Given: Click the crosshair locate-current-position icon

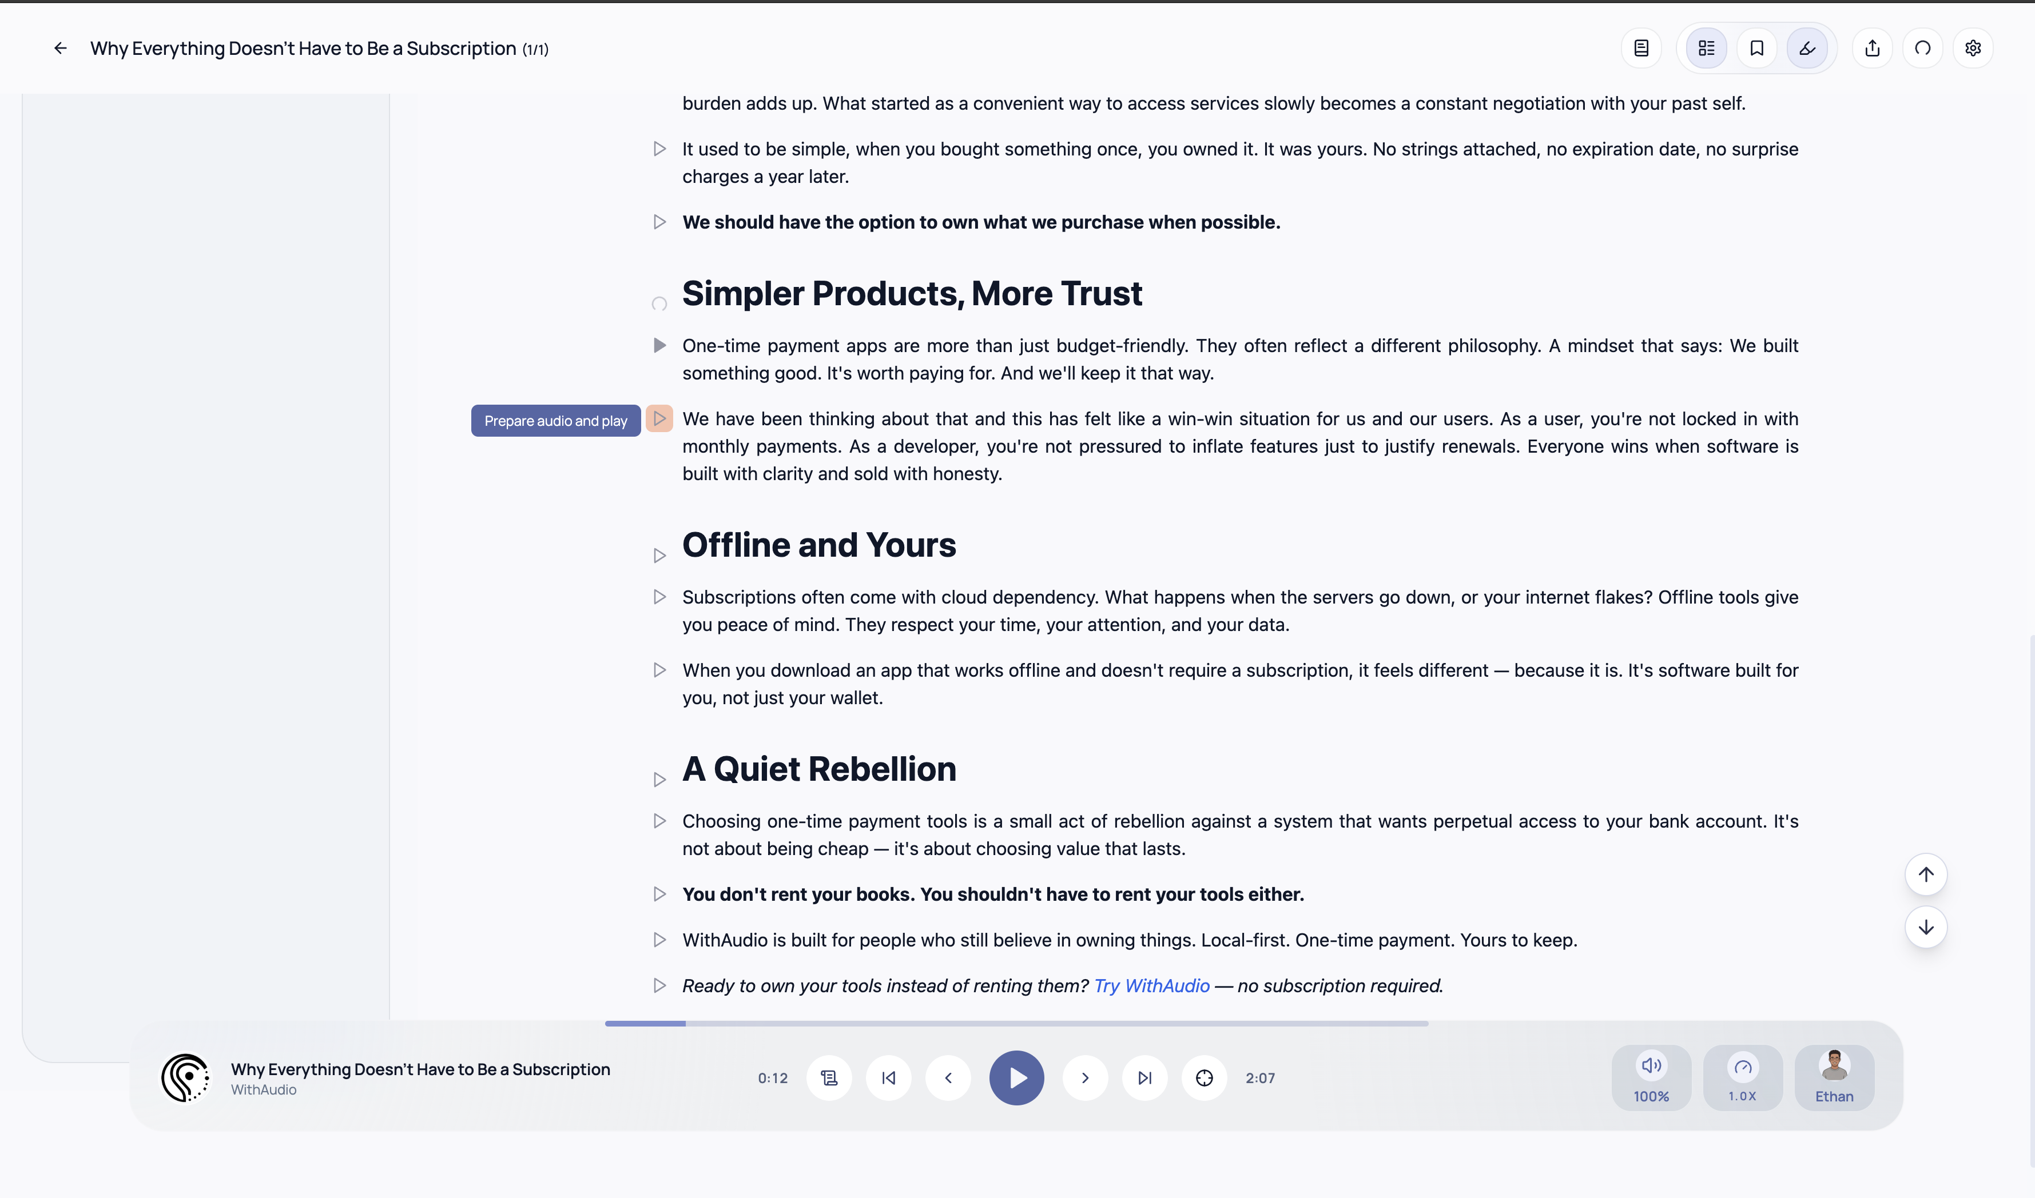Looking at the screenshot, I should pyautogui.click(x=1204, y=1078).
